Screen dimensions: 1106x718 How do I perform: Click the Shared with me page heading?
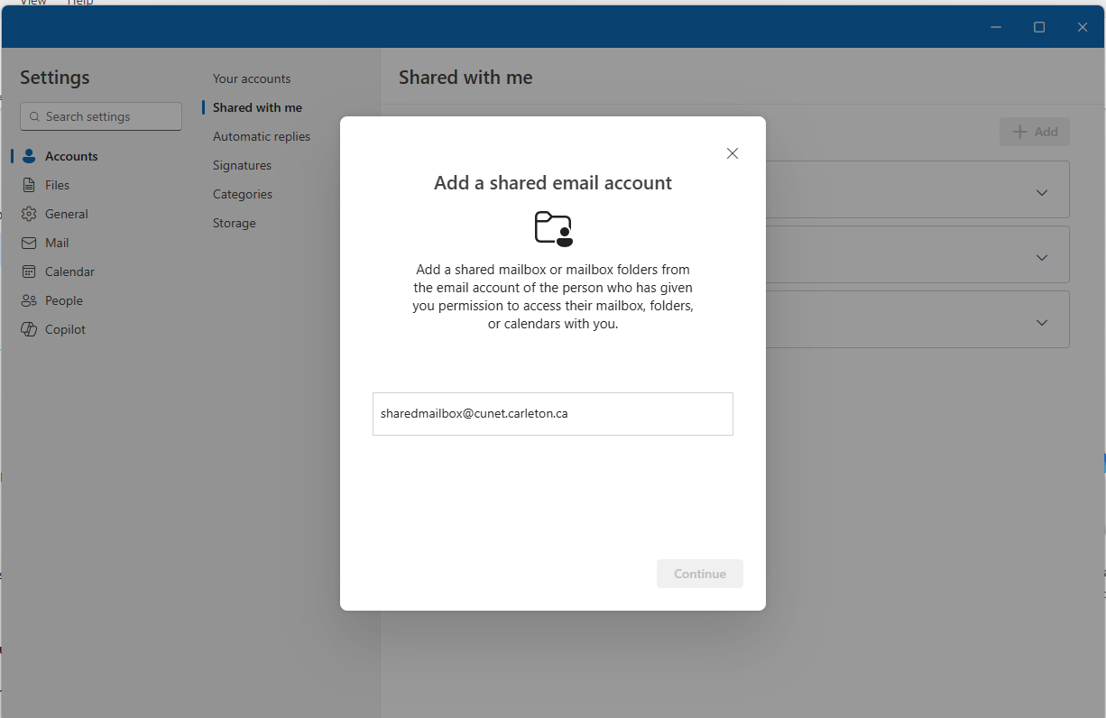point(465,78)
